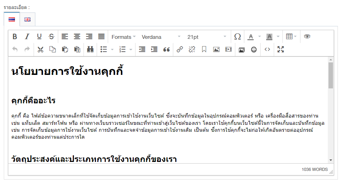Apply background color button
The height and width of the screenshot is (182, 341).
pyautogui.click(x=269, y=36)
